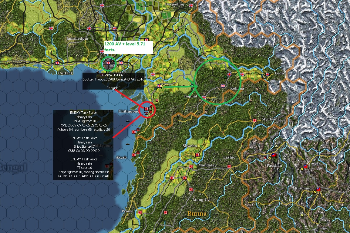Click the Shwebo label

(x=190, y=146)
